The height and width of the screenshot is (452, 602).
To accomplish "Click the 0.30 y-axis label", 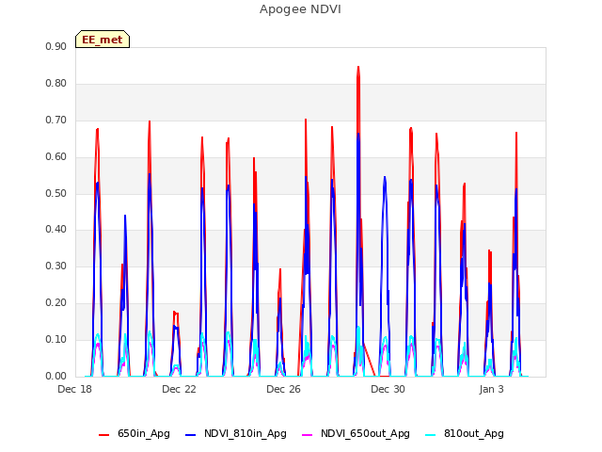I will coord(56,266).
